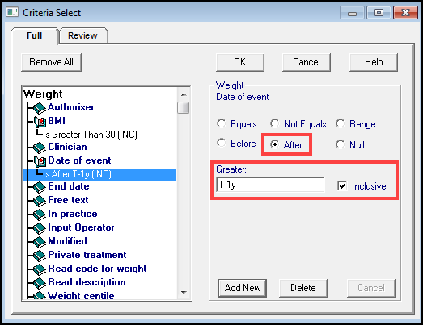Click the book icon beside Input Operator
This screenshot has width=423, height=325.
click(x=40, y=228)
